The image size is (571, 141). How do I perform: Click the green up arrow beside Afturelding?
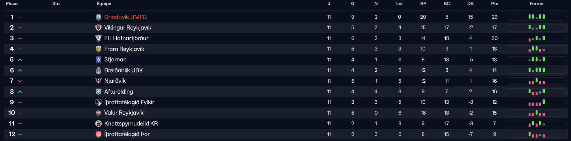coord(20,92)
